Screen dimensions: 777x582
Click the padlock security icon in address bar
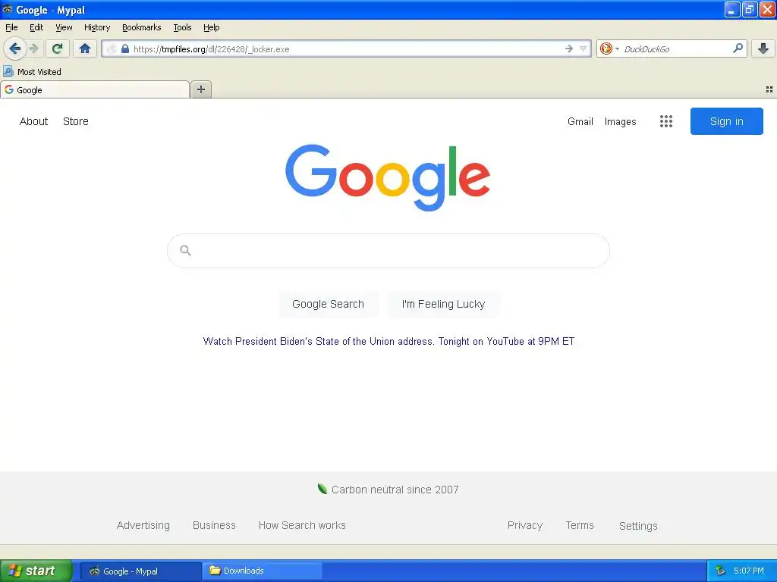coord(125,48)
